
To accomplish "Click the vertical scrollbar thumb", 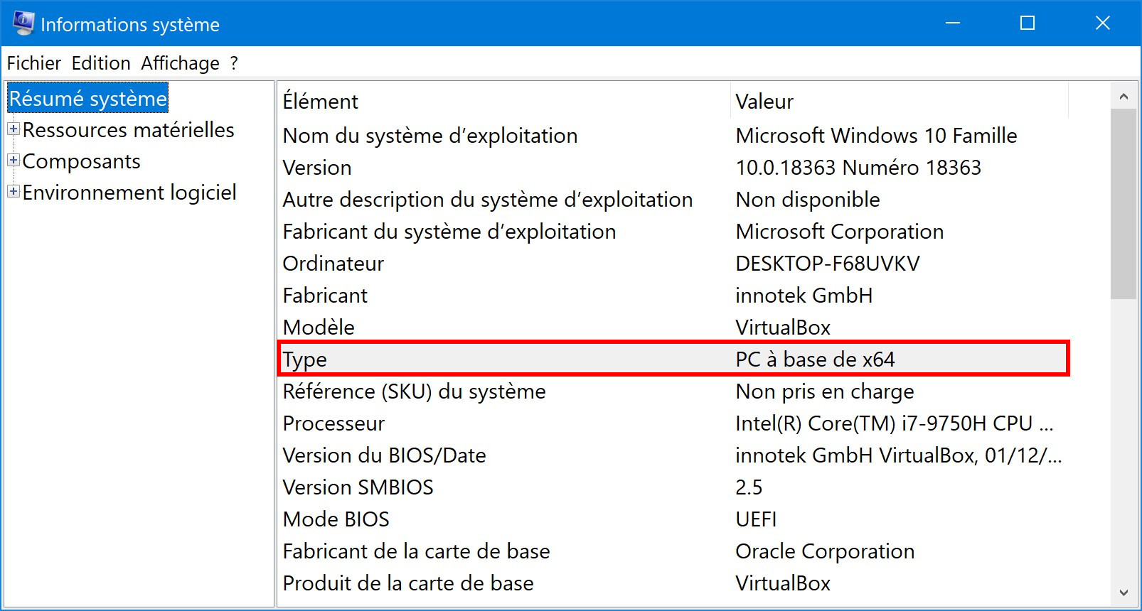I will click(x=1124, y=204).
